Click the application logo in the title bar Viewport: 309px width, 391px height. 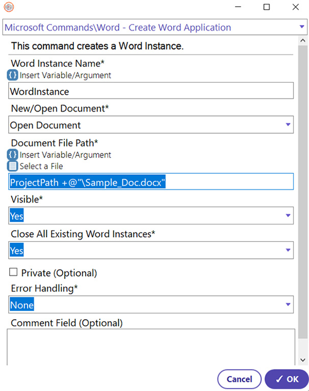pos(9,7)
